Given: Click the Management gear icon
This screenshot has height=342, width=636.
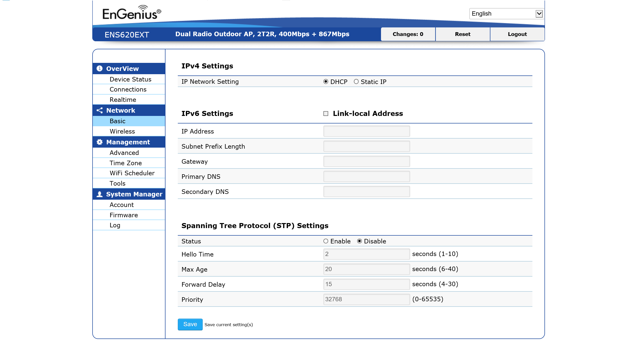Looking at the screenshot, I should (100, 142).
